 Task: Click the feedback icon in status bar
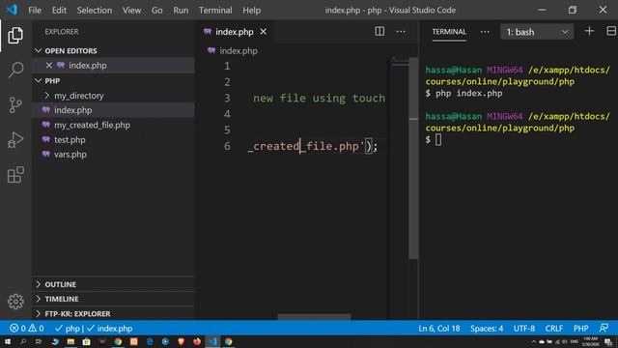pyautogui.click(x=604, y=329)
